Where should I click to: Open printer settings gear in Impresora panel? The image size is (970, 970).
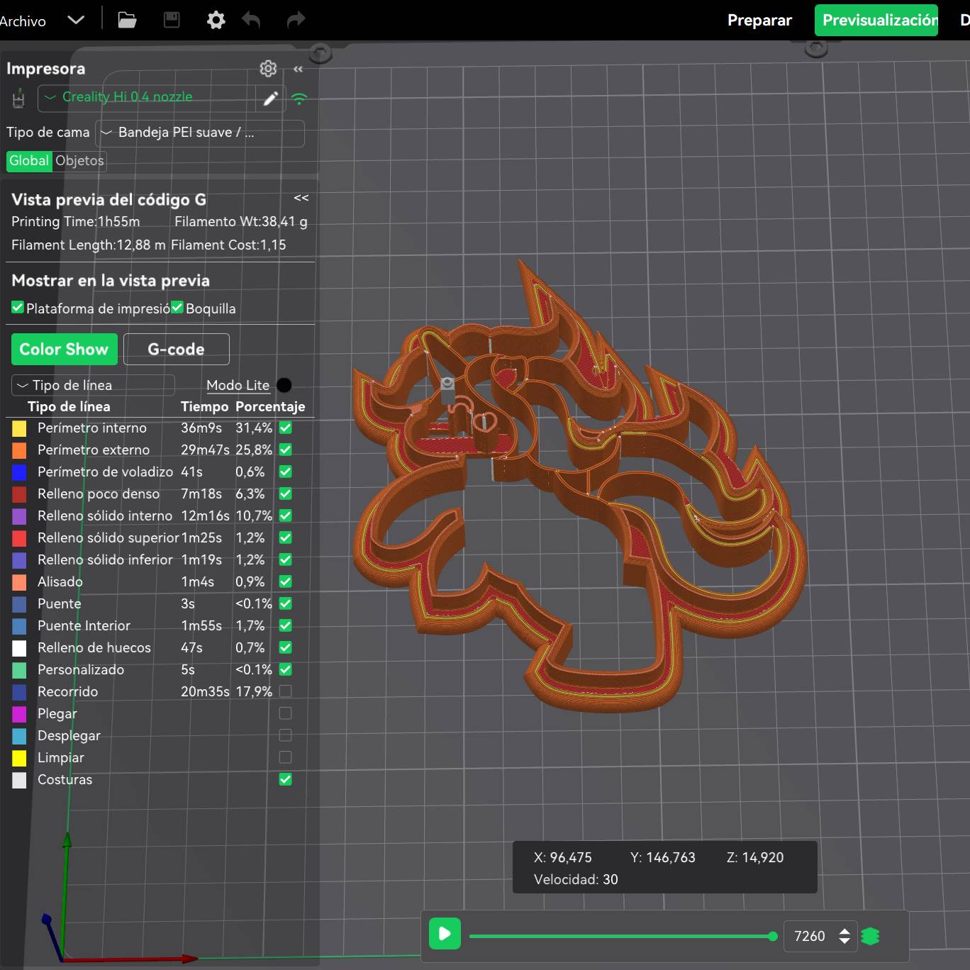tap(268, 69)
